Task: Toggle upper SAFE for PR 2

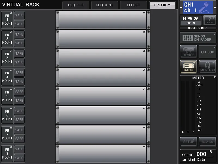Action: coord(19,34)
